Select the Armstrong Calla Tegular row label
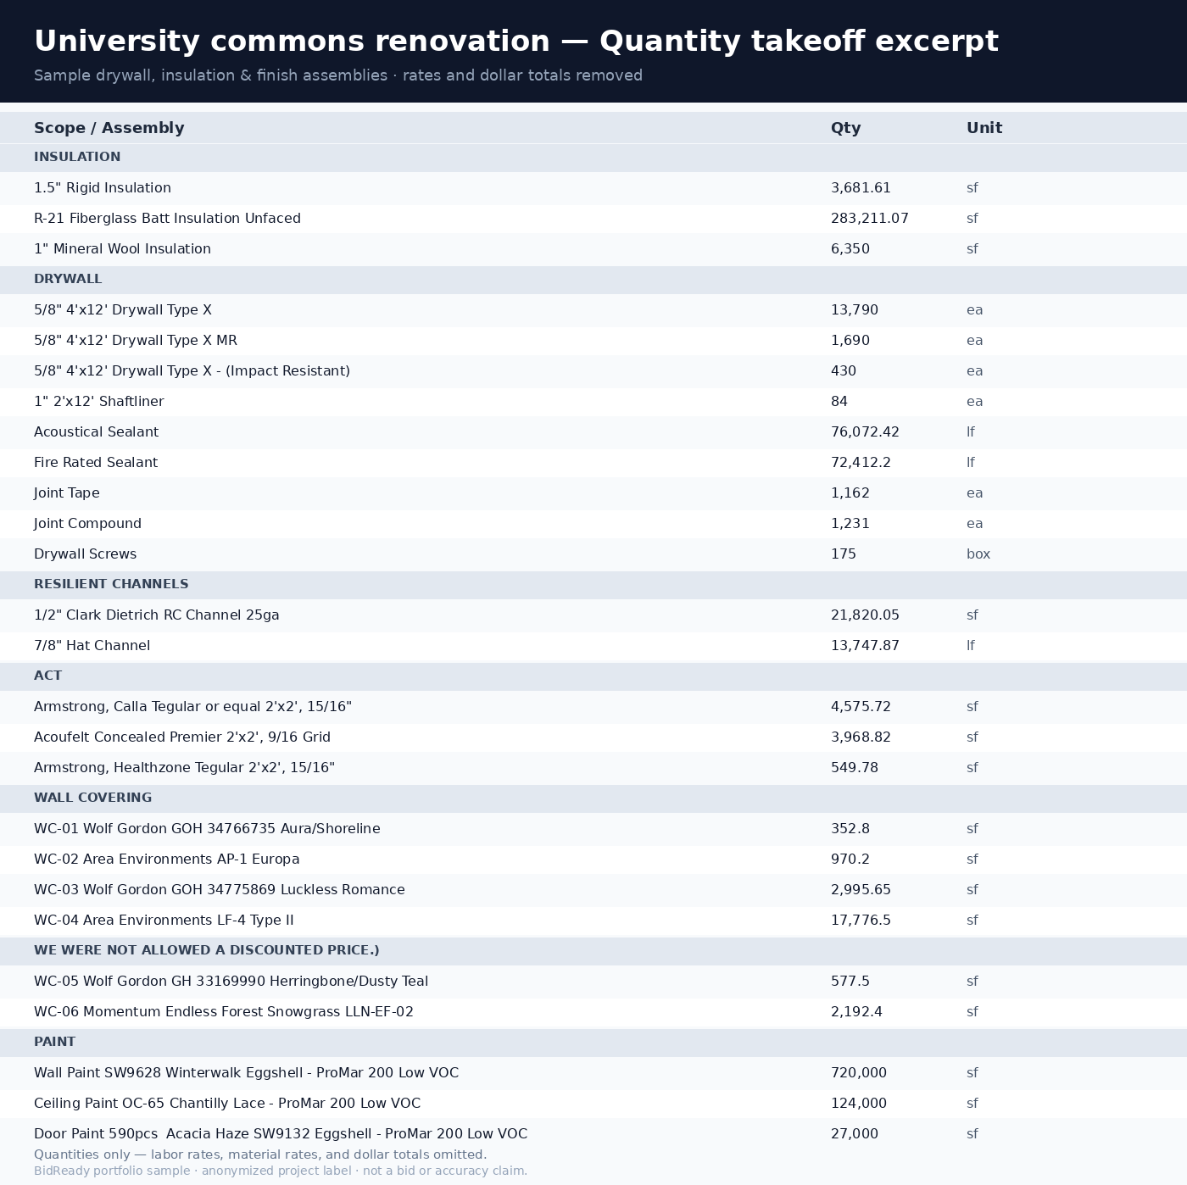The width and height of the screenshot is (1187, 1185). (192, 707)
